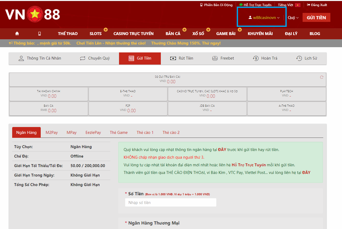Click the star badge on XỔ SỐ

pyautogui.click(x=208, y=30)
